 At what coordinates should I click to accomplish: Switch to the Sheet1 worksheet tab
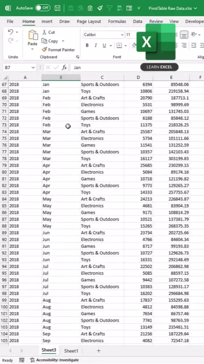coord(71,351)
